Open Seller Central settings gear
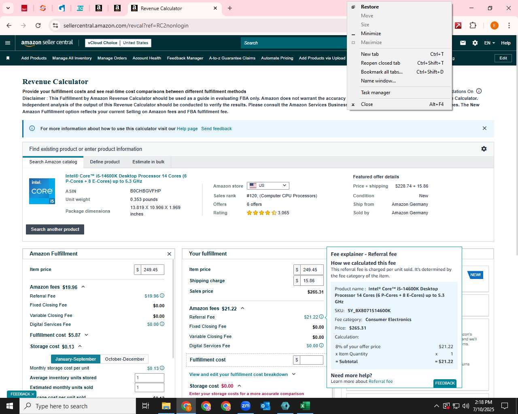518x414 pixels. (475, 43)
